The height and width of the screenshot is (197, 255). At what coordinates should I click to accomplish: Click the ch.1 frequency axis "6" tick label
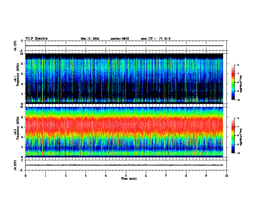pos(22,74)
